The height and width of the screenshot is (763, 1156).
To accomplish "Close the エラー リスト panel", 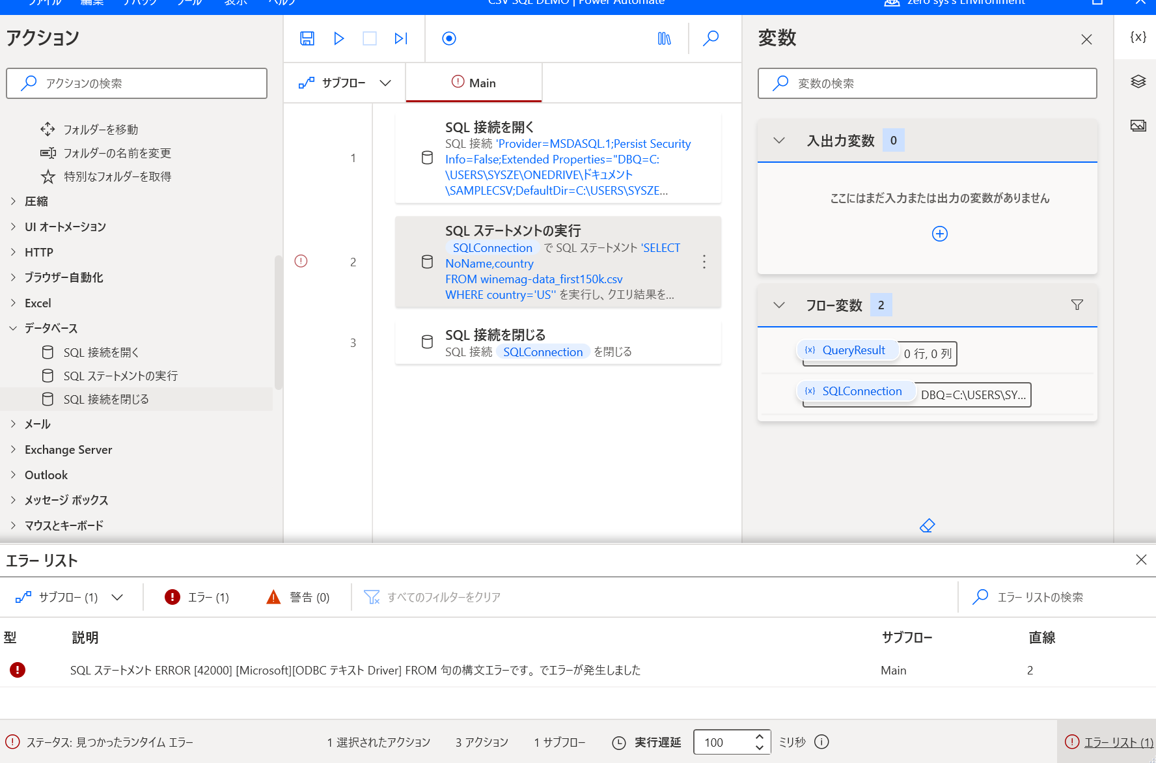I will [1141, 560].
